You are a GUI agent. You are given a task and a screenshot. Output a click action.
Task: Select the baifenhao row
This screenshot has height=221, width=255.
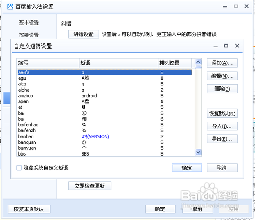click(x=105, y=125)
